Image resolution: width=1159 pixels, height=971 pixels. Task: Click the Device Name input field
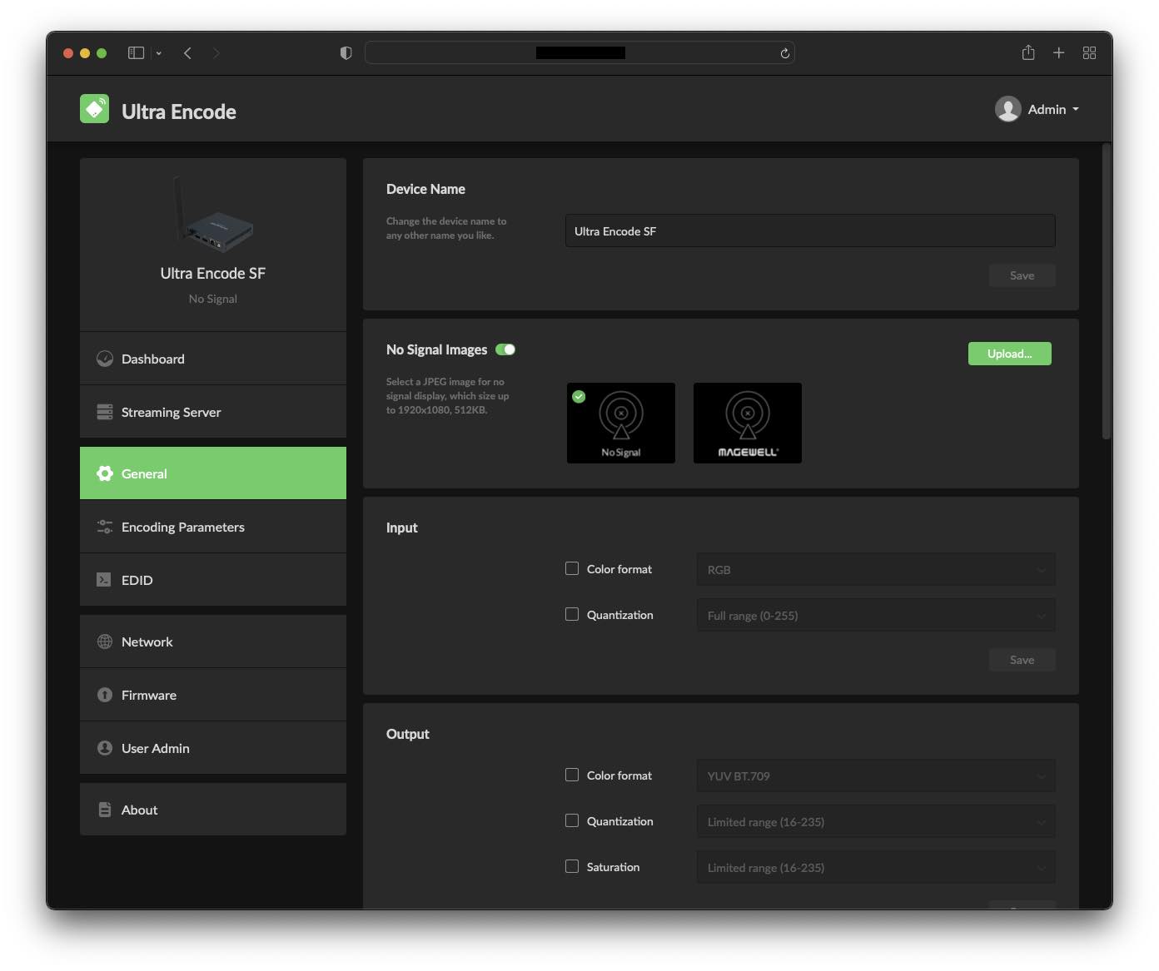(x=810, y=230)
